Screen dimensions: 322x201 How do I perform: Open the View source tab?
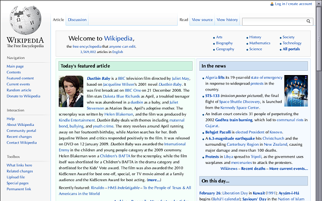tap(202, 20)
